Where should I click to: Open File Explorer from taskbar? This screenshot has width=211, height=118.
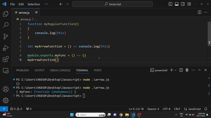coord(127,115)
